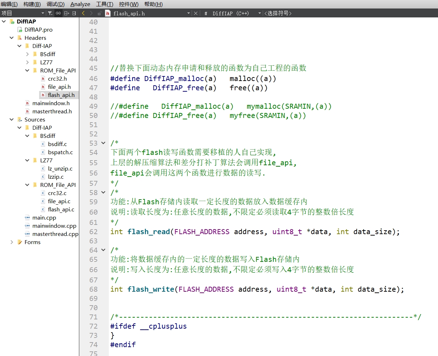This screenshot has height=356, width=438.
Task: Collapse ROM_File_API folder under Headers
Action: [27, 70]
